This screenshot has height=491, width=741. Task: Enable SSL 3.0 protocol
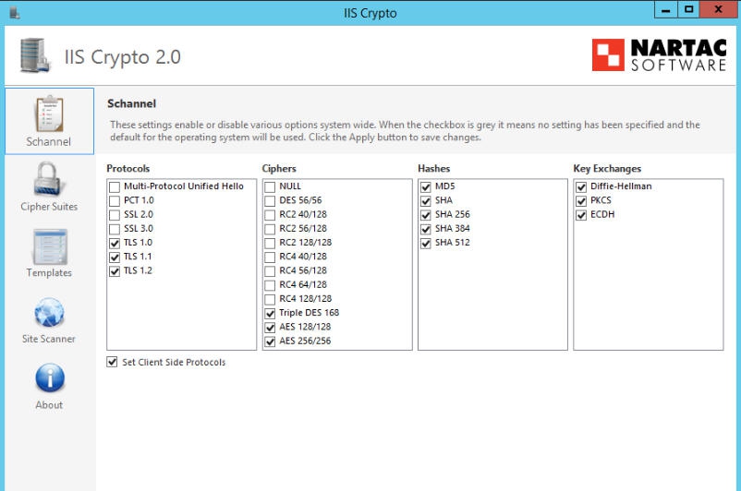pos(115,230)
